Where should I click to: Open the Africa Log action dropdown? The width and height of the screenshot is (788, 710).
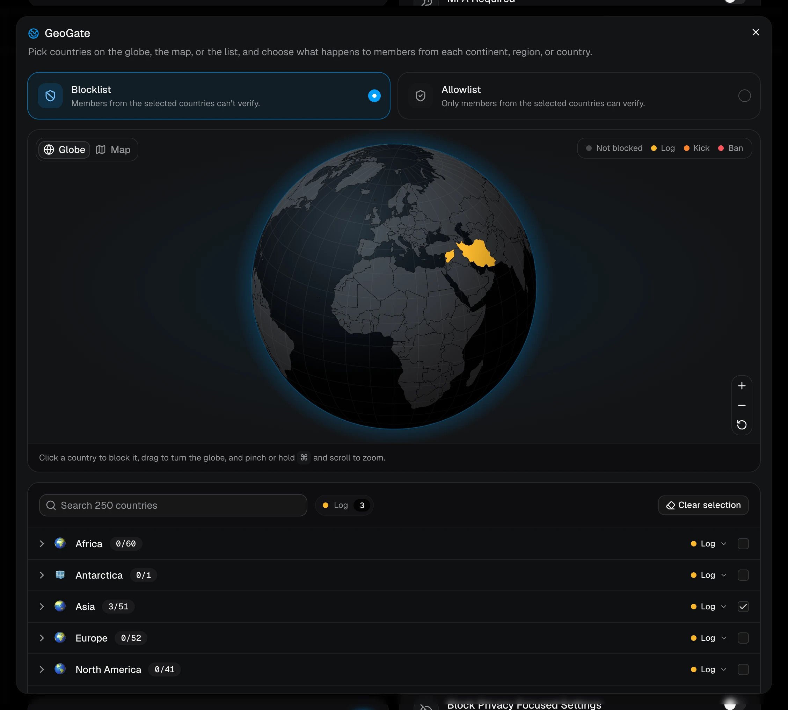pyautogui.click(x=708, y=544)
